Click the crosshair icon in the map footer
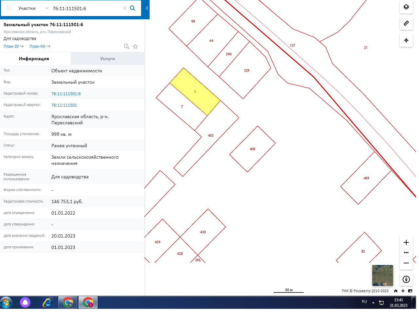419x335 pixels. point(403,291)
